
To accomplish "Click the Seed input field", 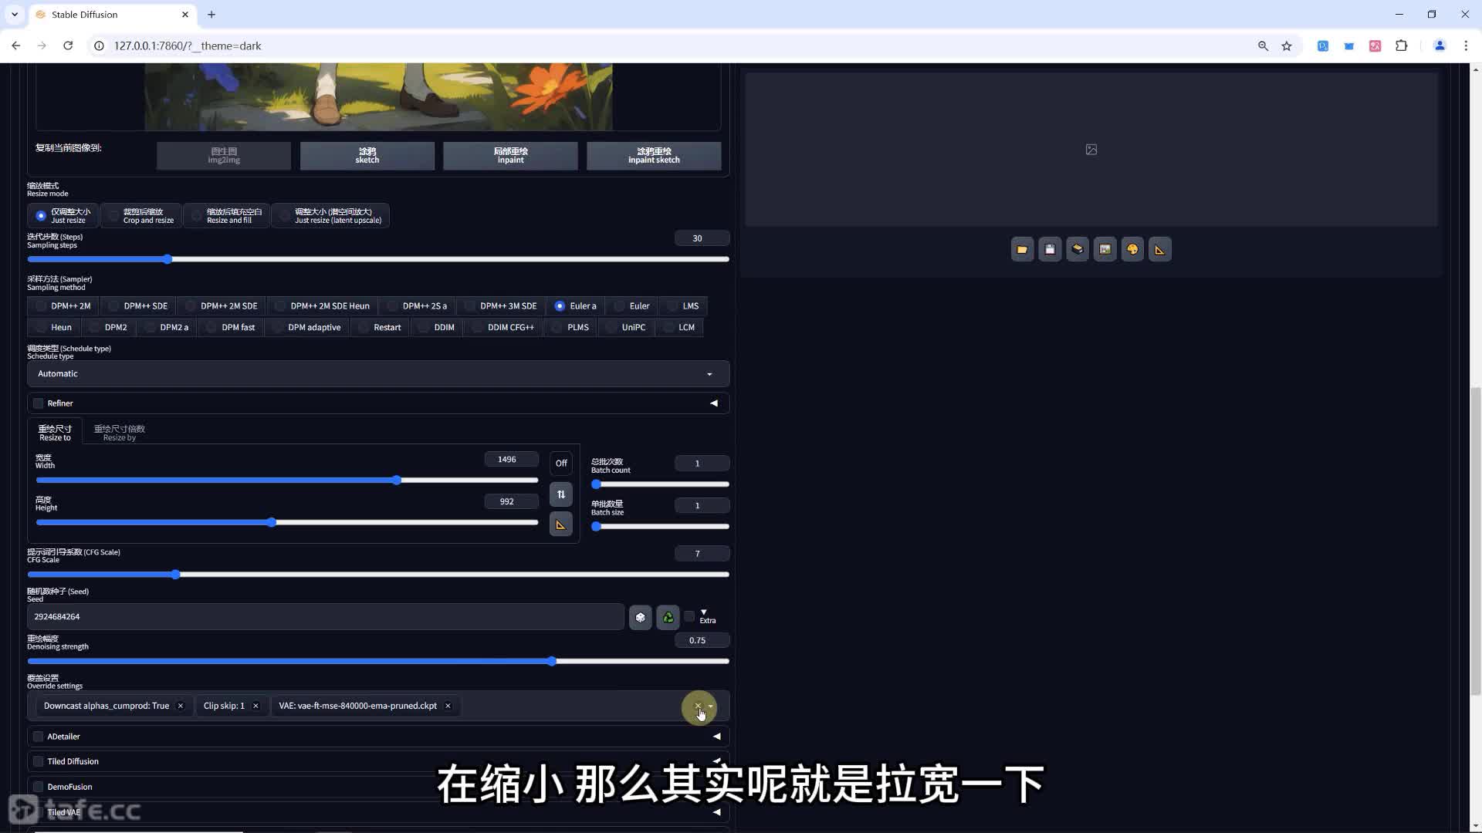I will click(326, 617).
